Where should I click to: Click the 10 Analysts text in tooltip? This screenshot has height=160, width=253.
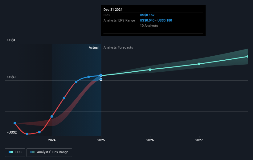pos(149,26)
